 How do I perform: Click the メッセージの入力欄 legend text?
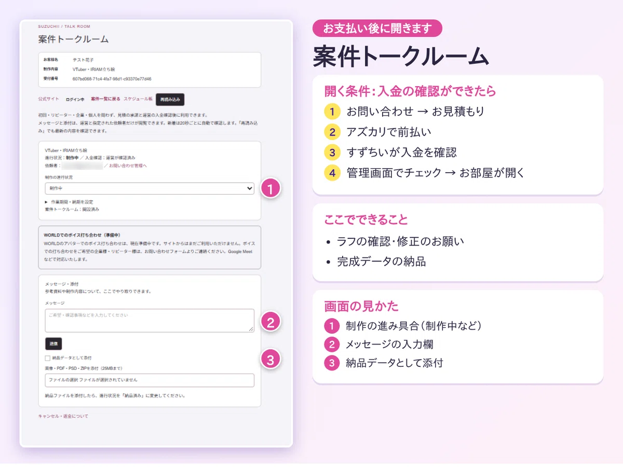389,344
